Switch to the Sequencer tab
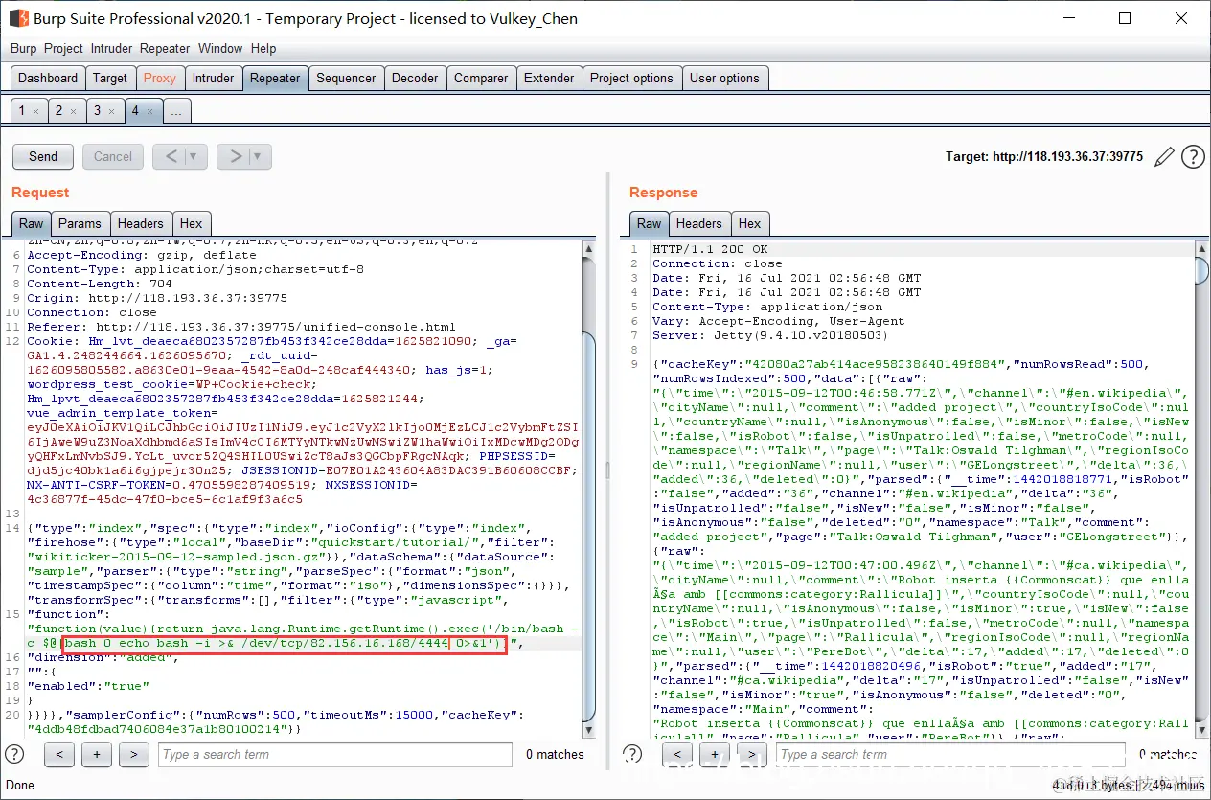 tap(346, 79)
